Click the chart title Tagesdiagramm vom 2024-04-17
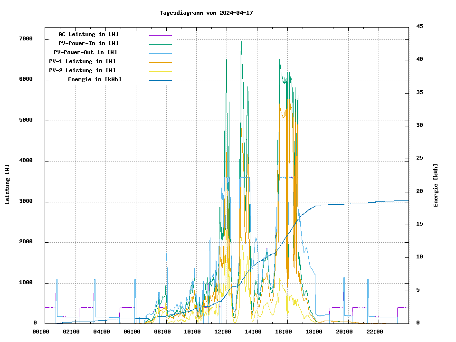The width and height of the screenshot is (456, 342). click(206, 13)
